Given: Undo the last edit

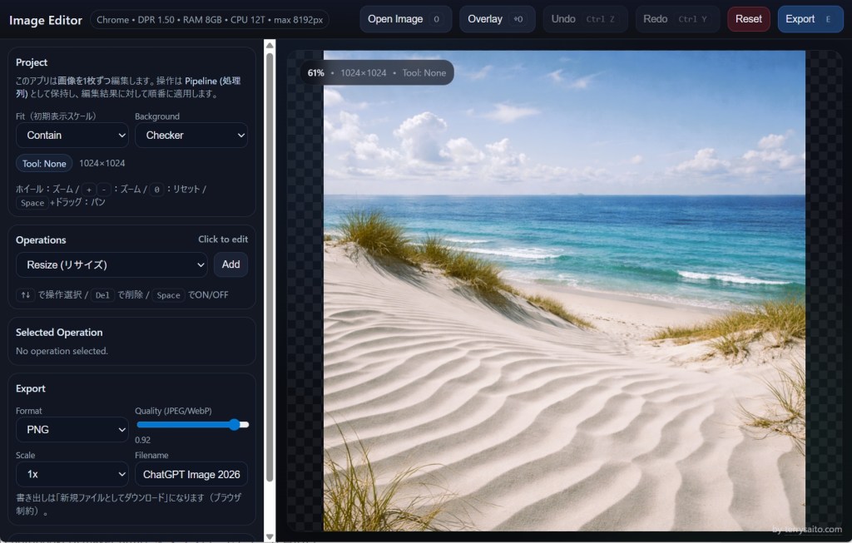Looking at the screenshot, I should coord(586,19).
